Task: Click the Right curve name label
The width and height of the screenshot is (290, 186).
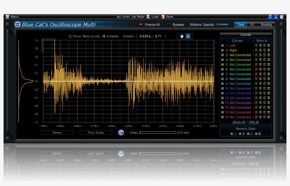Action: point(233,50)
